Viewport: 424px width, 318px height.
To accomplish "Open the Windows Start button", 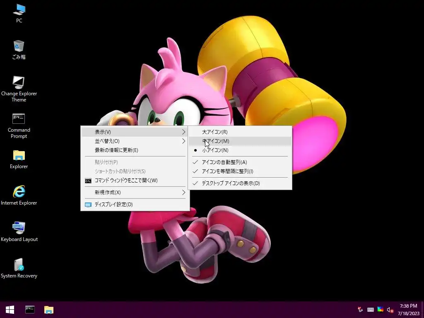I will (10, 310).
